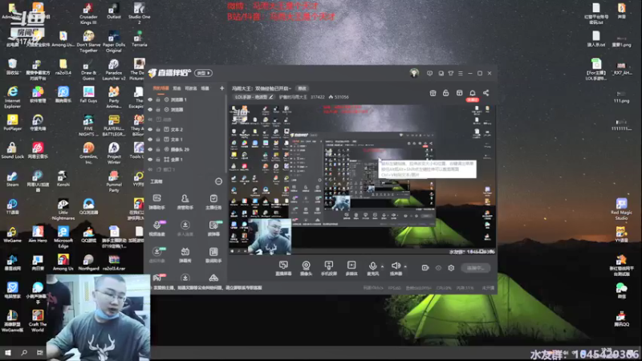Click the share icon below the title bar
The image size is (642, 361).
pyautogui.click(x=486, y=93)
